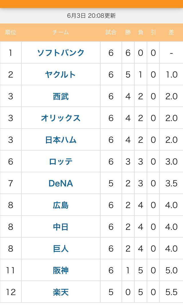
Task: Click the 日本ハム team name
Action: click(x=61, y=140)
